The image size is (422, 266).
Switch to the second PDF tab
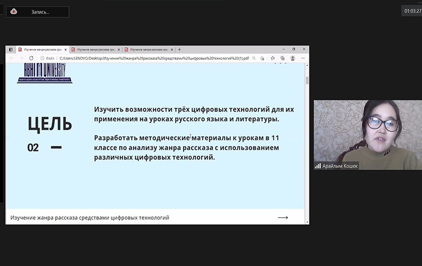tap(95, 50)
